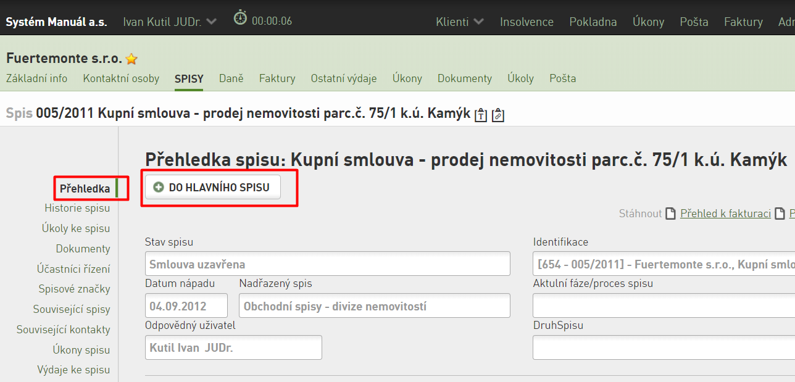Copy the Spis title text using the clipboard T icon
Screen dimensions: 795x382
tap(481, 115)
